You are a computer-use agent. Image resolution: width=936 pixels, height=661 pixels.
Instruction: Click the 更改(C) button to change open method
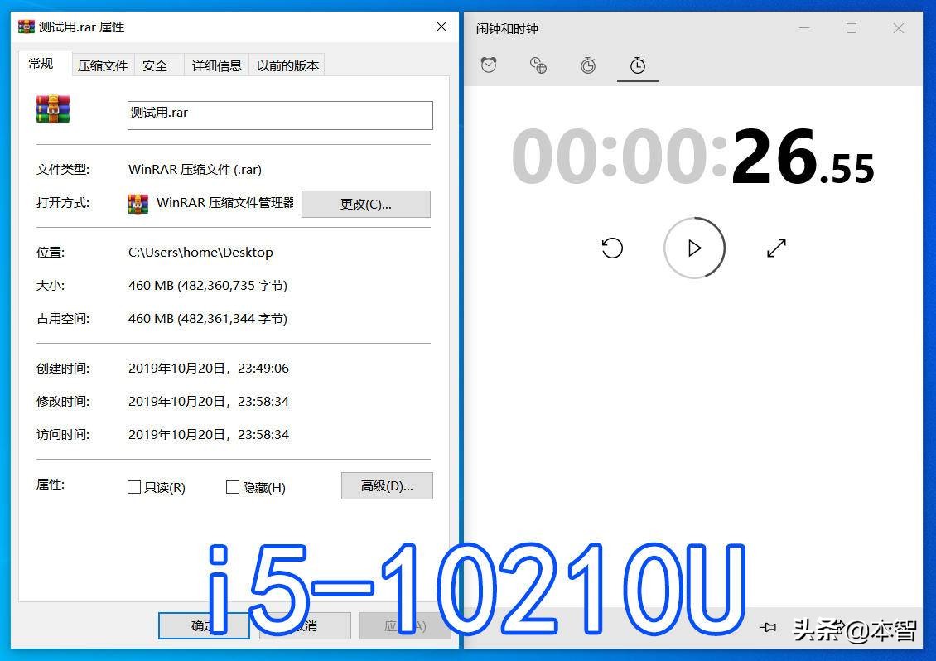click(x=365, y=204)
